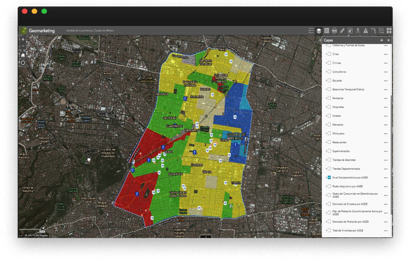The width and height of the screenshot is (409, 263).
Task: Open the pie chart tool
Action: [x=350, y=31]
